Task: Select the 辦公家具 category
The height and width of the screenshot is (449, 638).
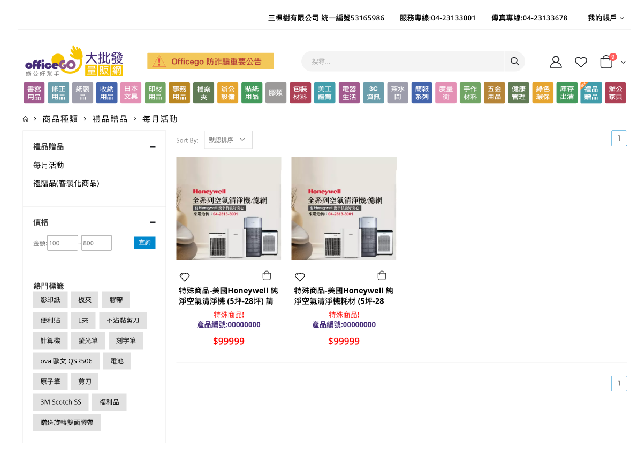Action: (615, 93)
